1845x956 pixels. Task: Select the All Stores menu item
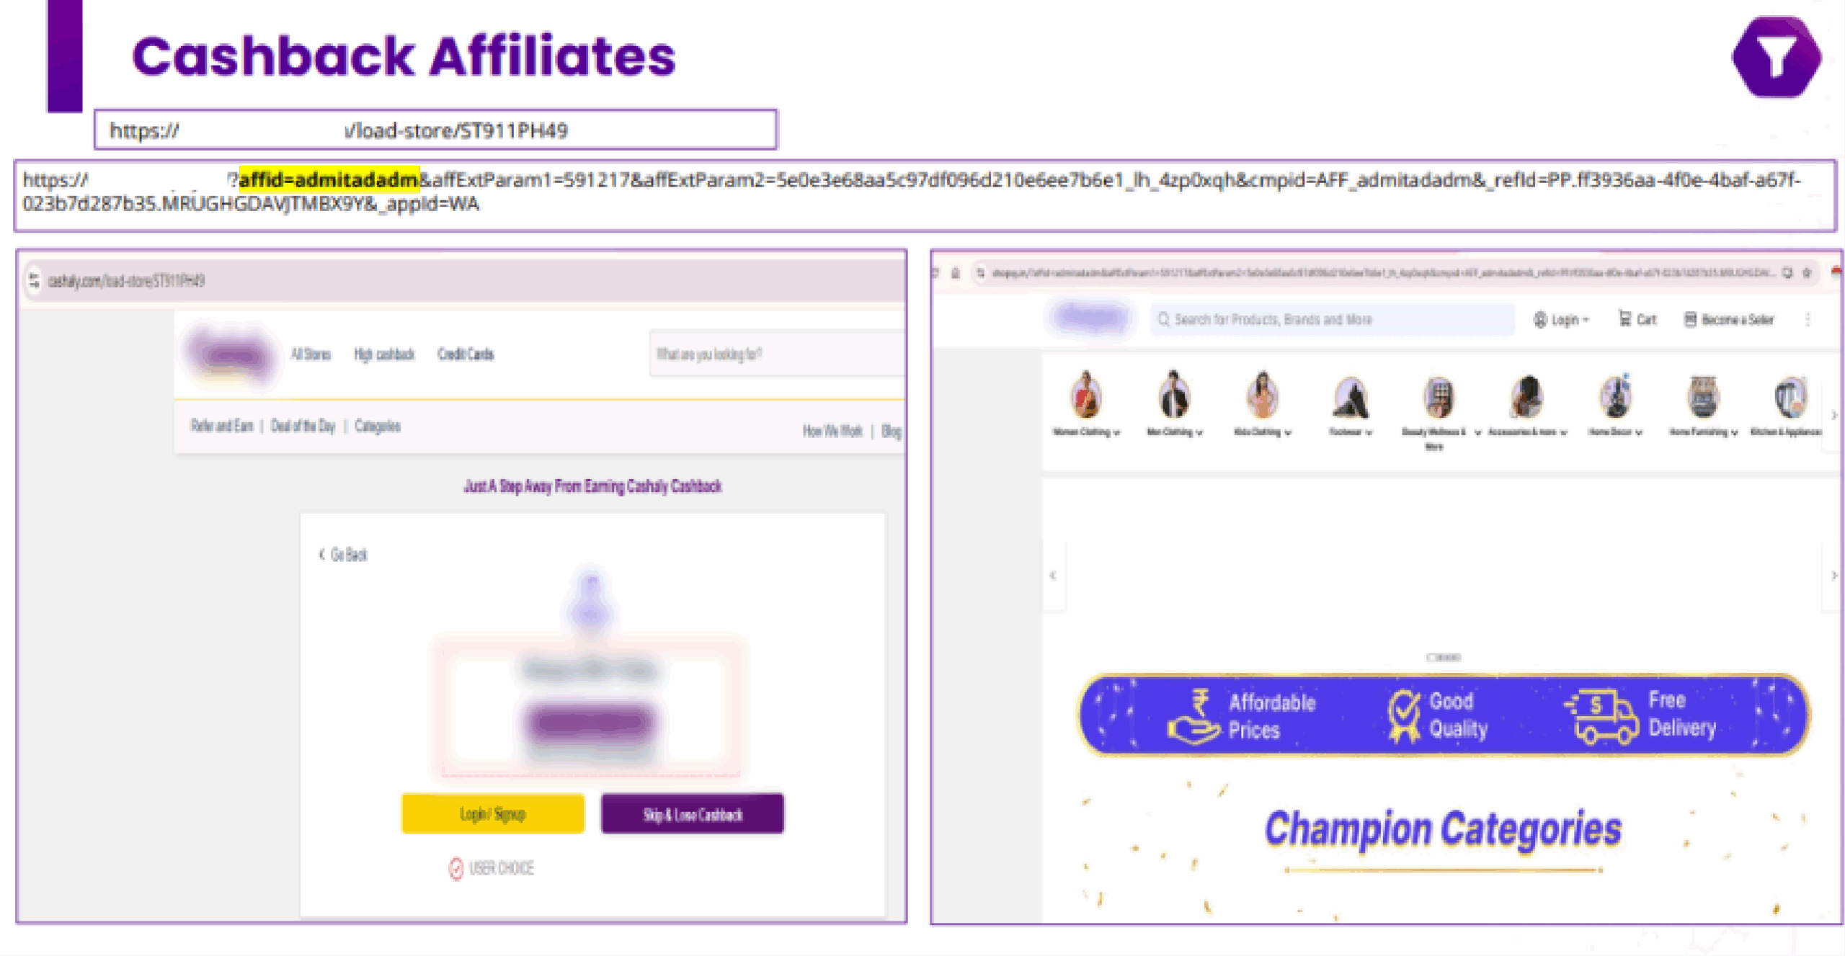click(x=310, y=354)
